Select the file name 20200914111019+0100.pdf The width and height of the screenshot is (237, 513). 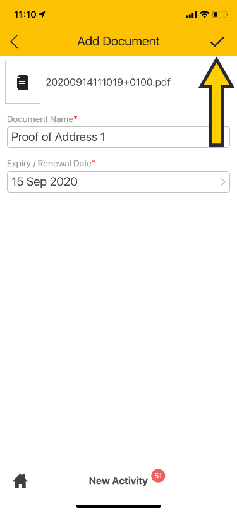pyautogui.click(x=108, y=82)
